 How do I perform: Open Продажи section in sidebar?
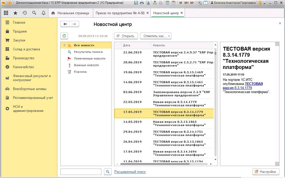pos(20,31)
